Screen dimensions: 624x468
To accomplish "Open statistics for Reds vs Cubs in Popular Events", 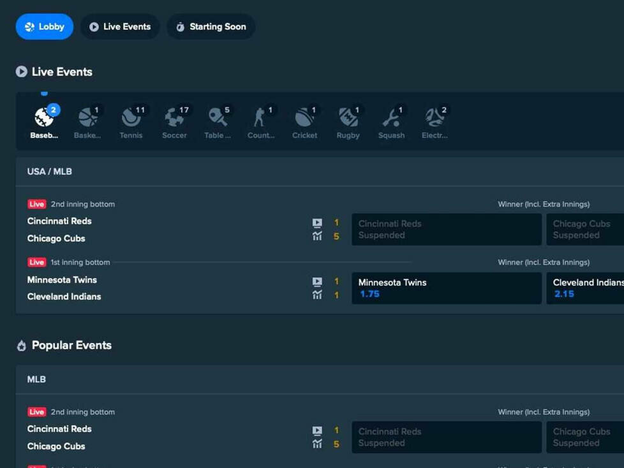I will (317, 444).
